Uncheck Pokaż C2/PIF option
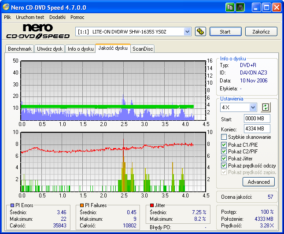The image size is (284, 234). pyautogui.click(x=224, y=151)
